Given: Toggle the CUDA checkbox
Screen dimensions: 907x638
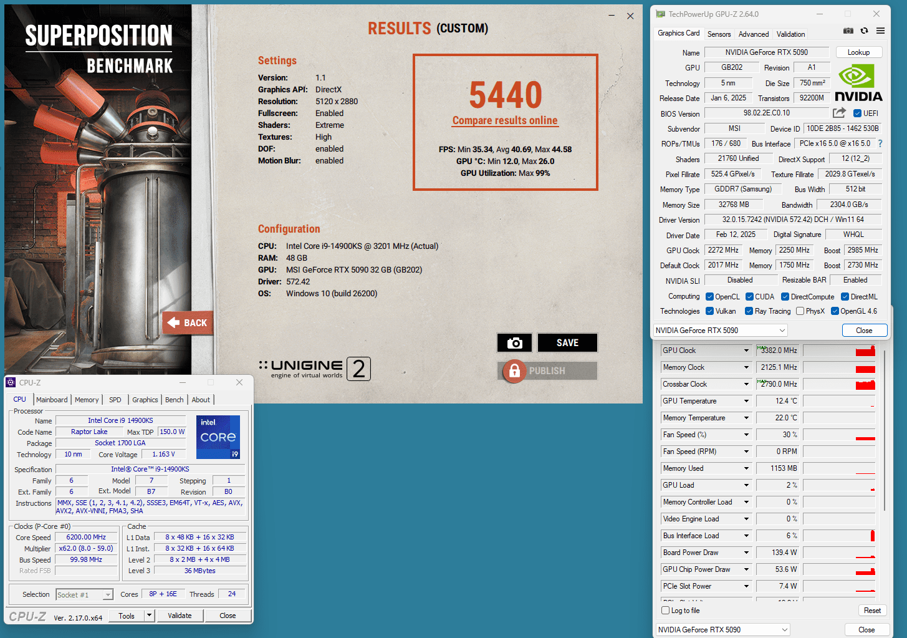Looking at the screenshot, I should 749,297.
